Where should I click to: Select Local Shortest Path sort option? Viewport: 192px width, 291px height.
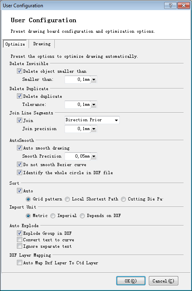coord(67,199)
